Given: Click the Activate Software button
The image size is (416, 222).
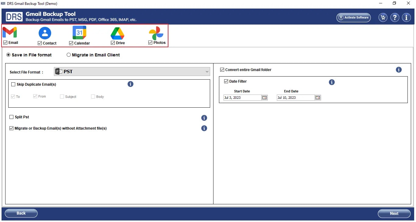Looking at the screenshot, I should tap(354, 17).
